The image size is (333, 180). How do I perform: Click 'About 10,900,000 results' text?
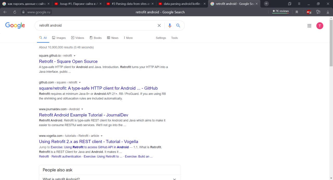[66, 47]
